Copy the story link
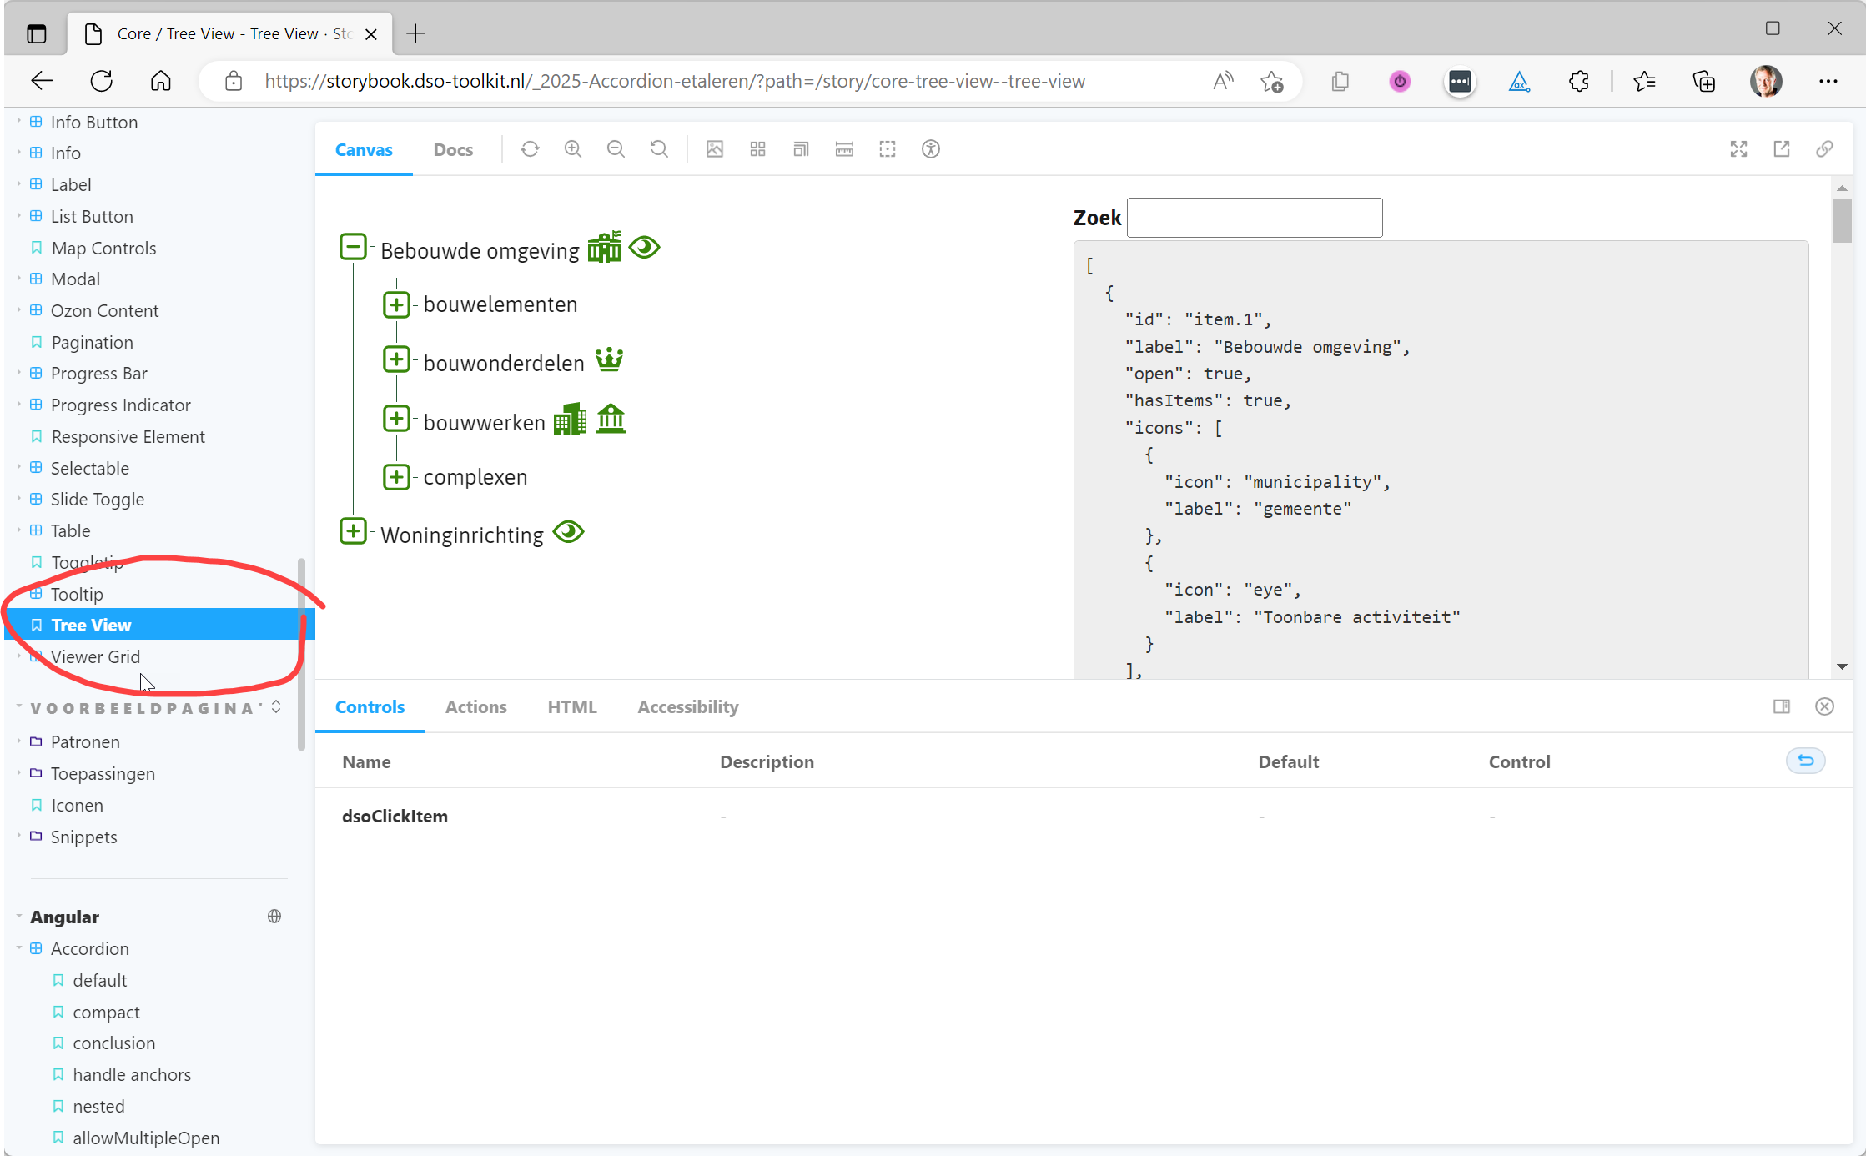Image resolution: width=1866 pixels, height=1156 pixels. (1824, 148)
